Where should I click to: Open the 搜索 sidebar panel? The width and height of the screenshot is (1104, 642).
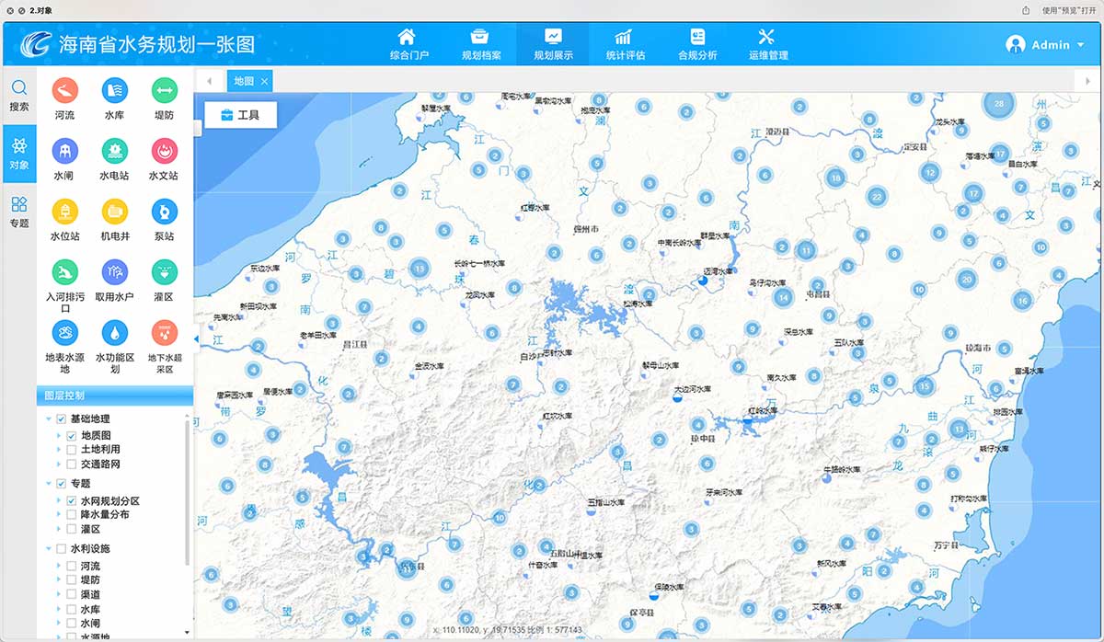click(18, 95)
